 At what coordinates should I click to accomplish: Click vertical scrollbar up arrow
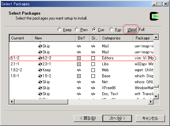coord(156,37)
